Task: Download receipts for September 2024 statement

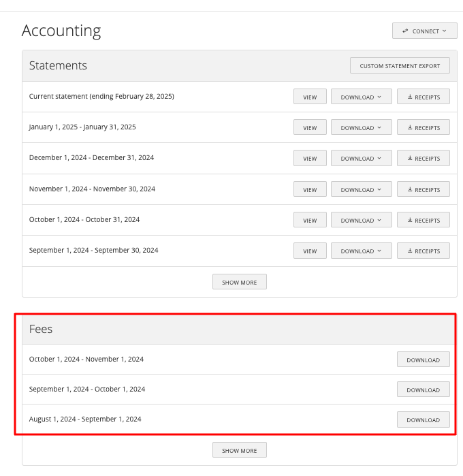Action: pyautogui.click(x=423, y=251)
